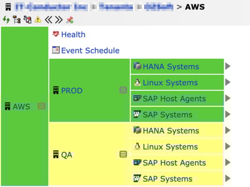
Task: Click the Event Schedule calendar icon
Action: pyautogui.click(x=56, y=50)
